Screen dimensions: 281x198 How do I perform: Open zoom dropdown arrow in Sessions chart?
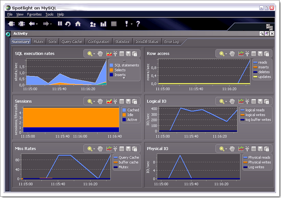point(94,102)
